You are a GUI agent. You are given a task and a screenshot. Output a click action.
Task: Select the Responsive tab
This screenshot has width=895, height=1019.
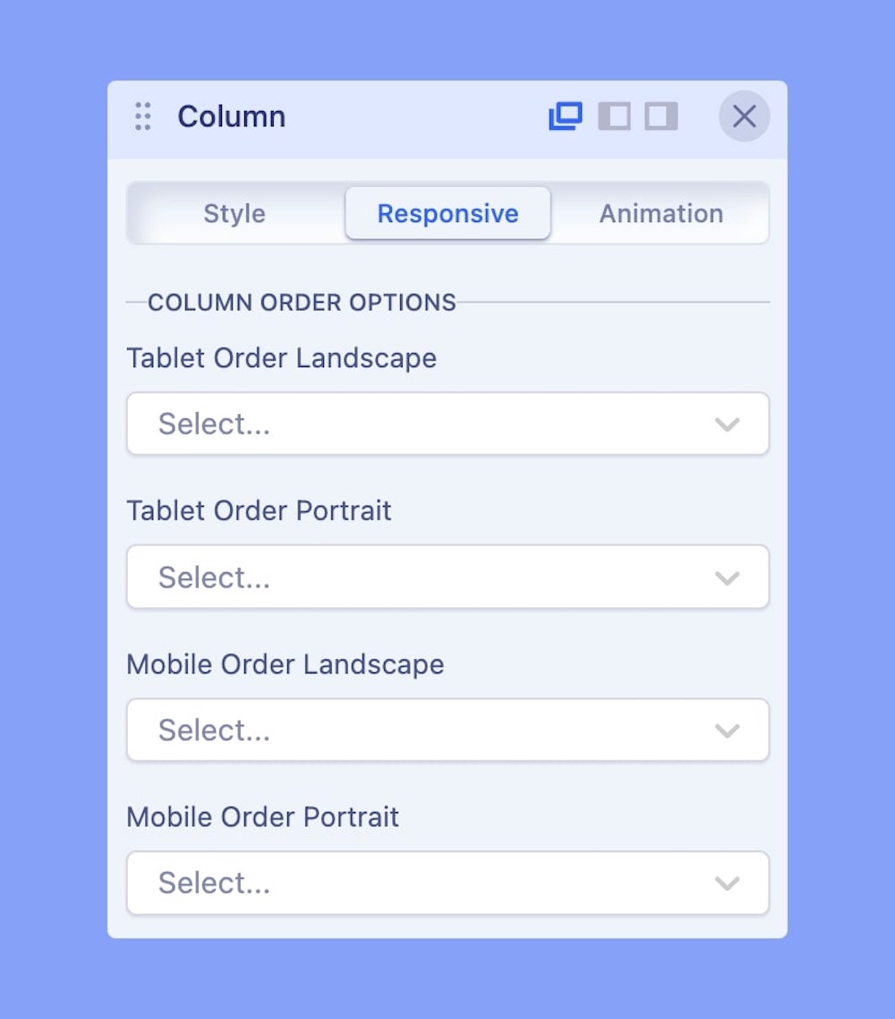pos(447,213)
